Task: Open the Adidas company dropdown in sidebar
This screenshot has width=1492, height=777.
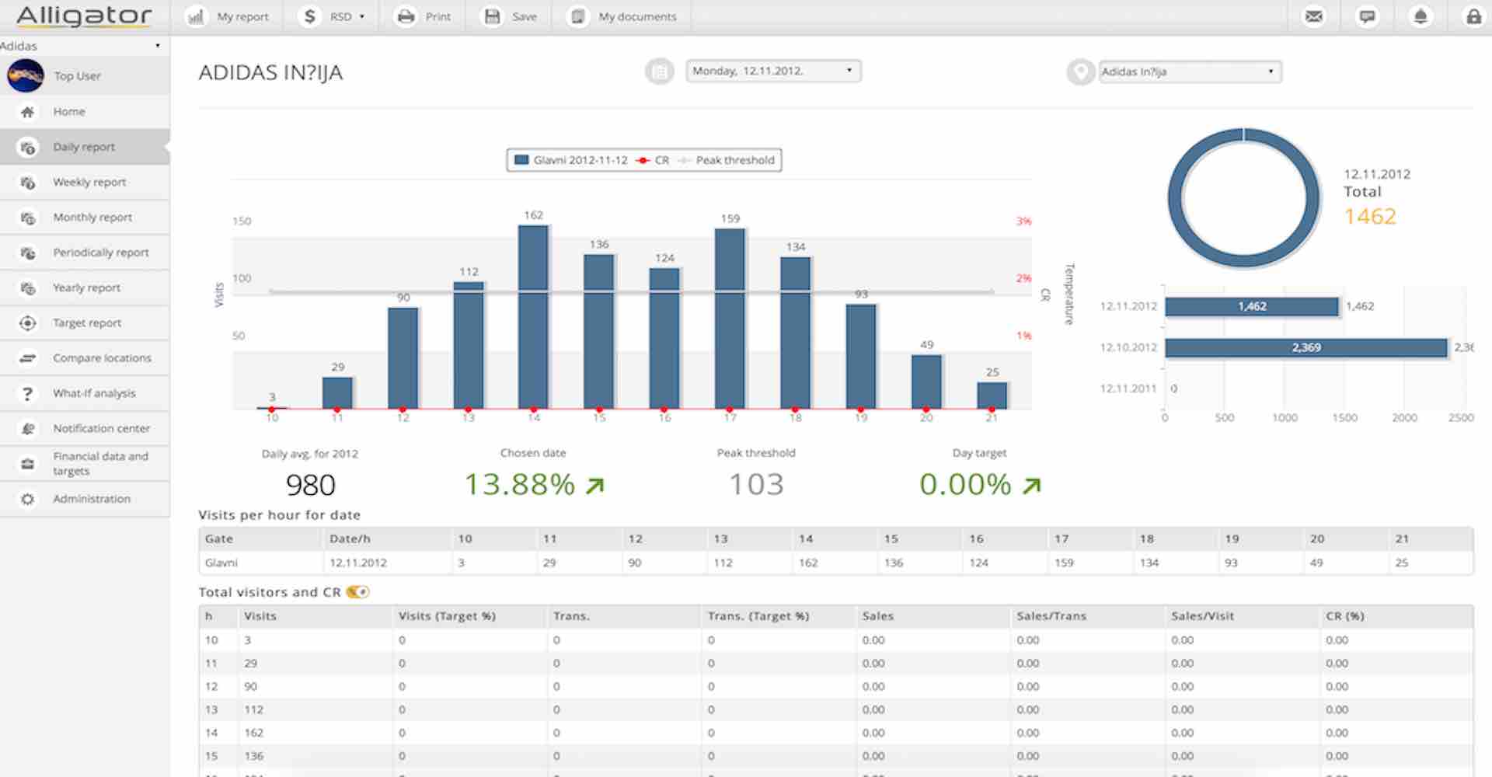Action: coord(84,46)
